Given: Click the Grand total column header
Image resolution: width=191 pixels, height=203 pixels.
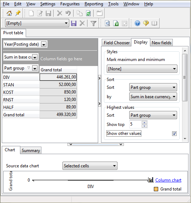Looking at the screenshot, I should pos(58,70).
